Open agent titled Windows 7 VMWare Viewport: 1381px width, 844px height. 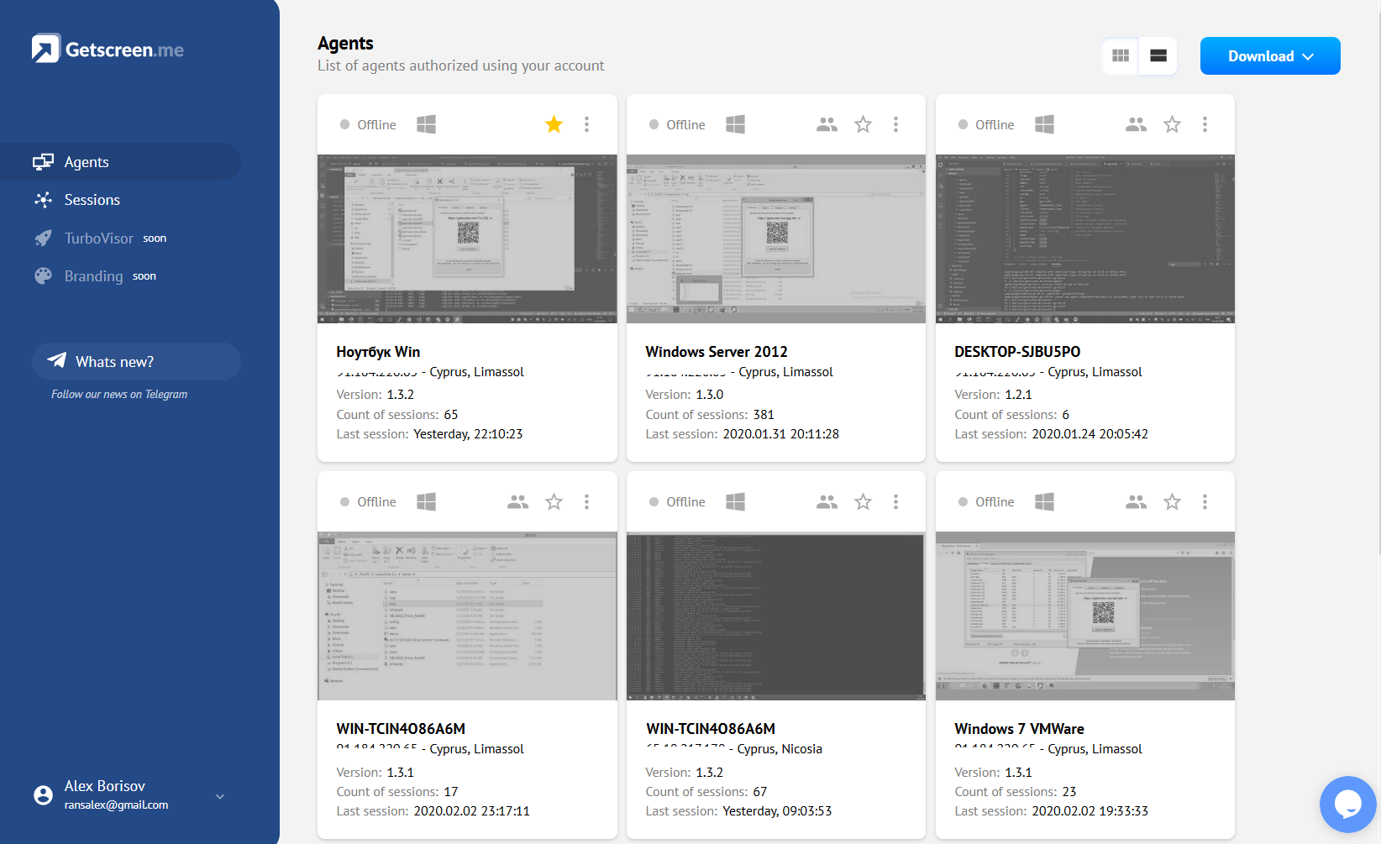1019,729
